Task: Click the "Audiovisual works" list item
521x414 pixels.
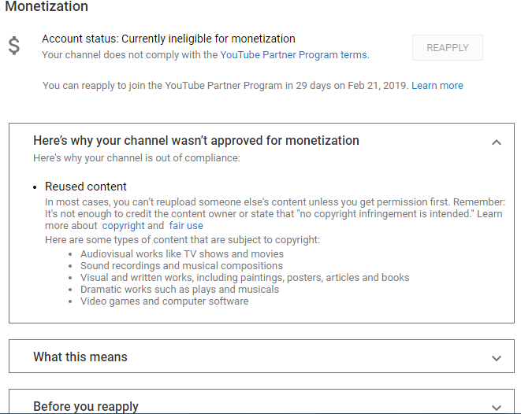Action: (182, 254)
